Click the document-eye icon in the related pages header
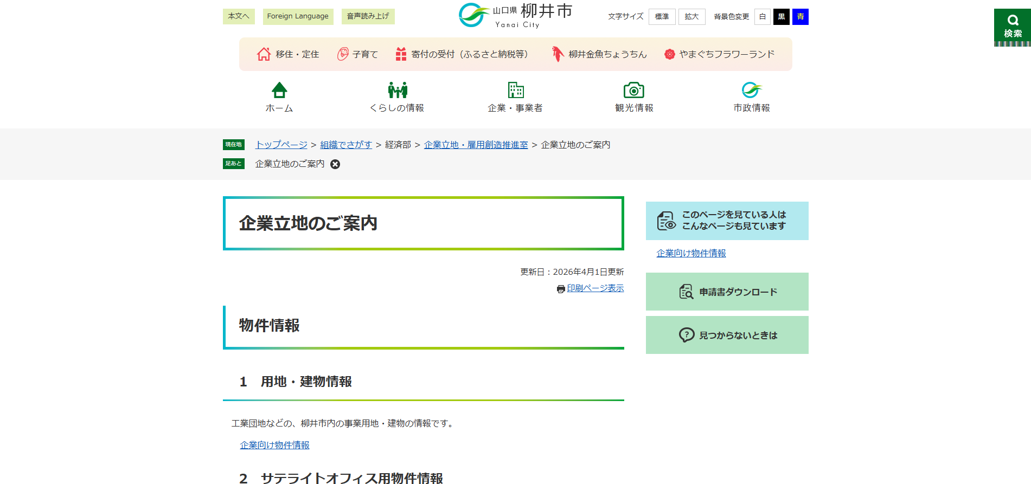 (667, 221)
